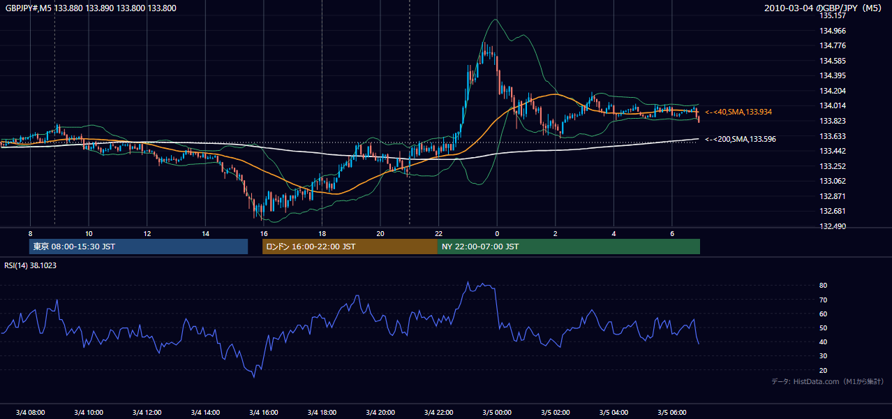Click the chart title '2010-03-04 のGBP/JPY (M5)'
Image resolution: width=892 pixels, height=419 pixels.
(824, 8)
